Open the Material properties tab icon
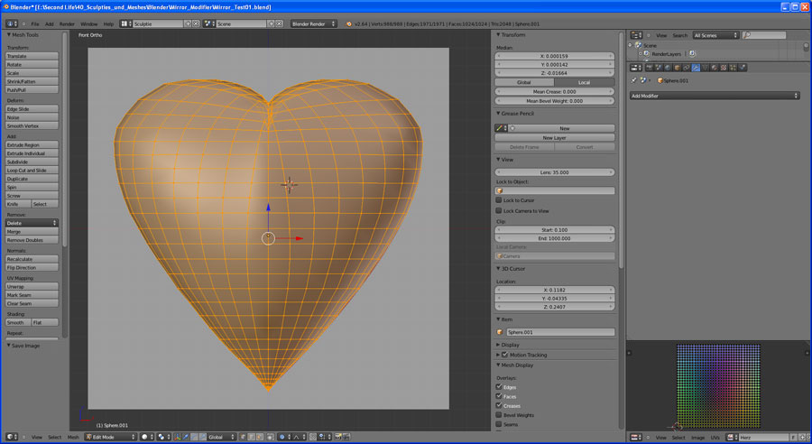Image resolution: width=812 pixels, height=444 pixels. tap(715, 68)
